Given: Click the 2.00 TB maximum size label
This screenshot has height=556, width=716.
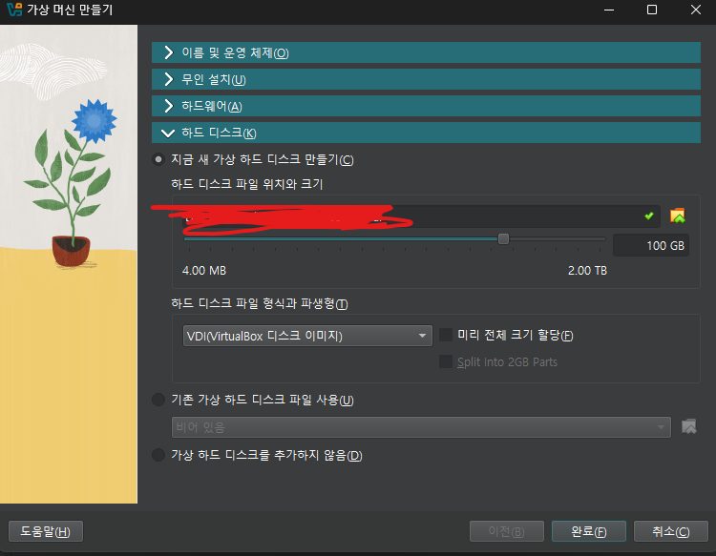Looking at the screenshot, I should click(587, 271).
